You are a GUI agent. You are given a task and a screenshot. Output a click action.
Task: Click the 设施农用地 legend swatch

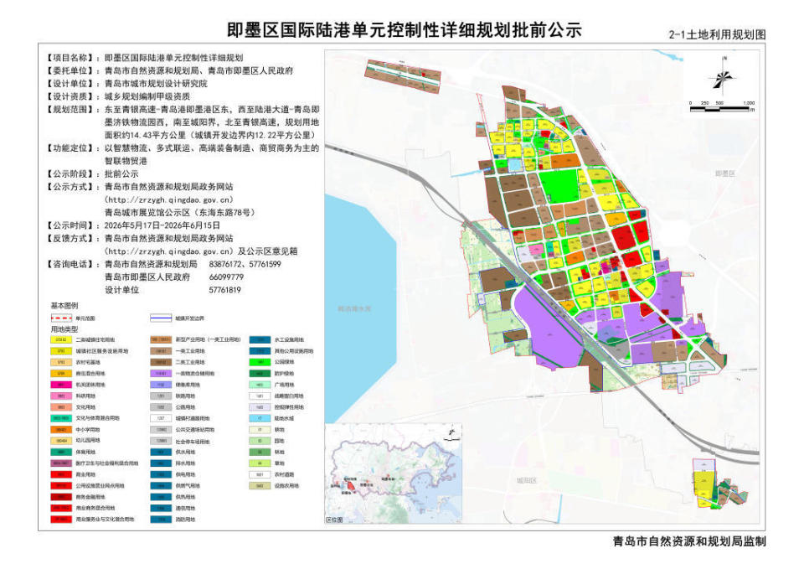coord(260,486)
